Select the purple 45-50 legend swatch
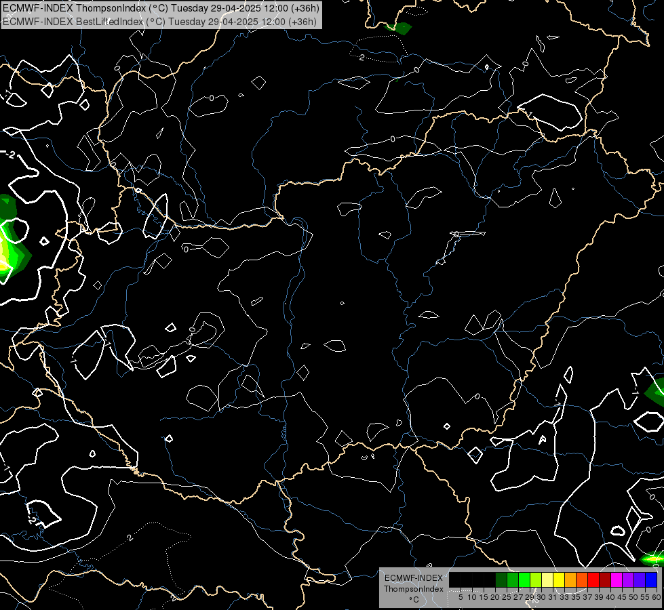664x610 pixels. tap(628, 579)
